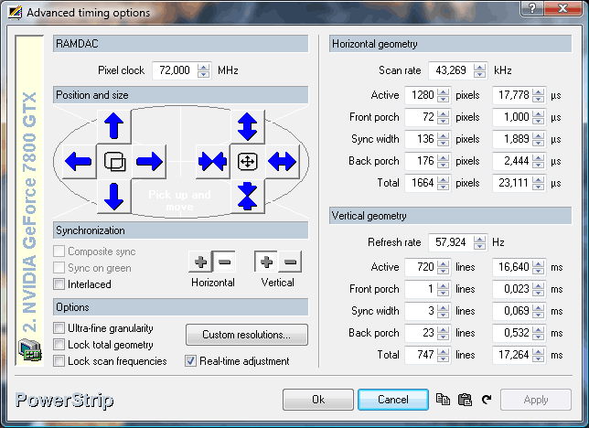The height and width of the screenshot is (428, 589).
Task: Adjust vertical Back porch lines spinner
Action: point(444,333)
